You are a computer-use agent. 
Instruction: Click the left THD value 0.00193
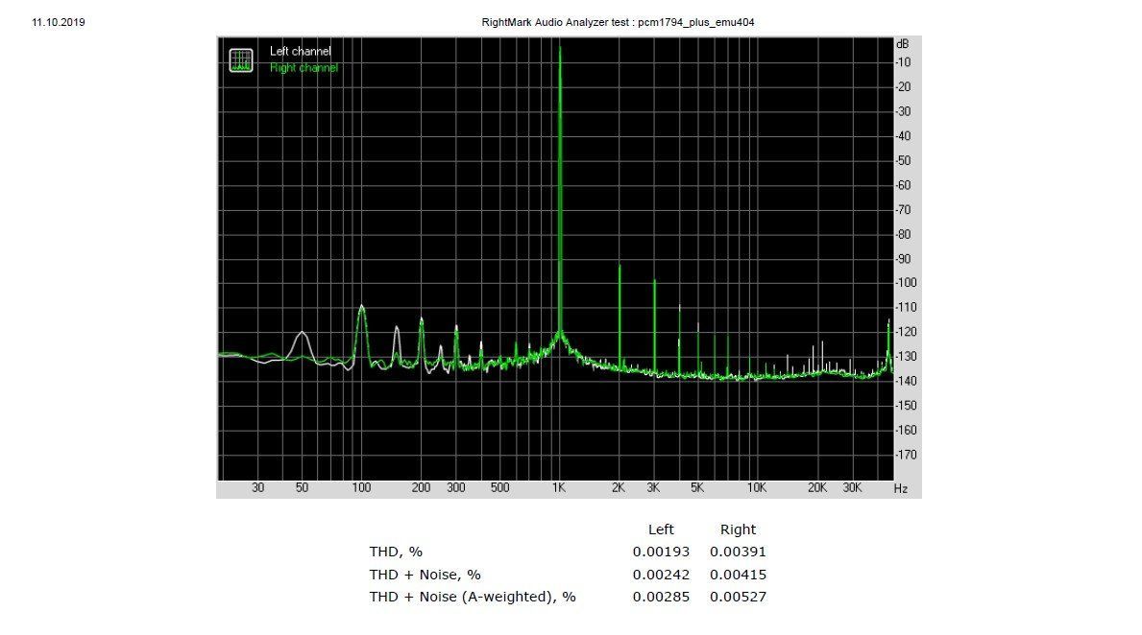pos(661,553)
